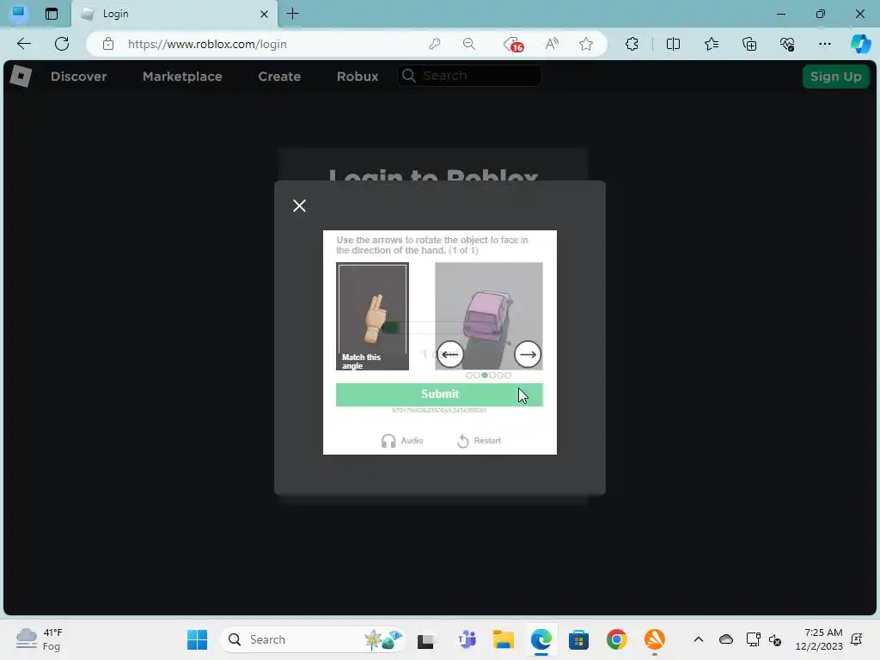This screenshot has height=660, width=880.
Task: Open the Copilot sidebar icon
Action: click(860, 44)
